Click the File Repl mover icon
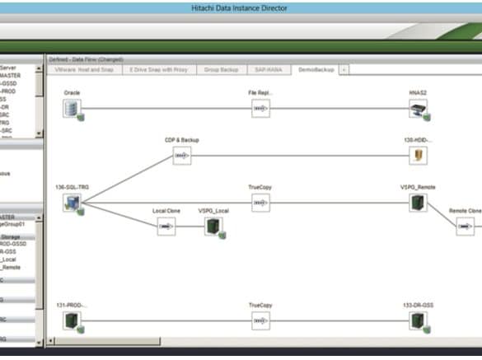The image size is (482, 360). click(260, 108)
